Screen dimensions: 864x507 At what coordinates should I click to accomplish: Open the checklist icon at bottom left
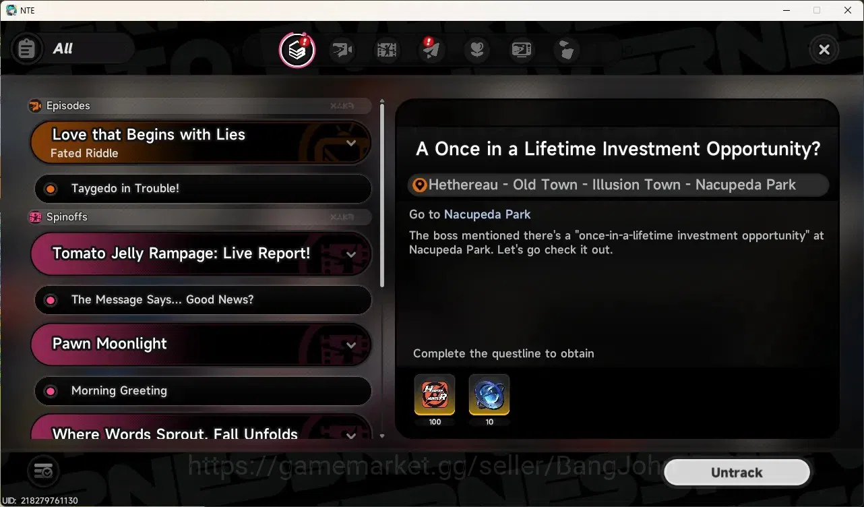(43, 471)
